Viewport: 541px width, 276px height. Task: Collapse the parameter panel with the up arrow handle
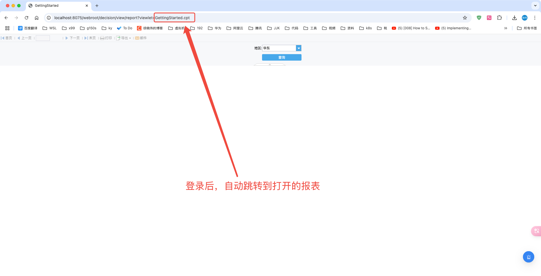[270, 65]
